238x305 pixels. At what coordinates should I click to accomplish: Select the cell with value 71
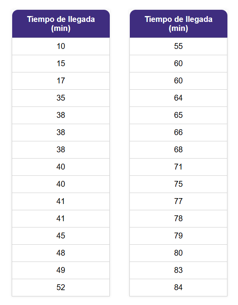(x=178, y=167)
